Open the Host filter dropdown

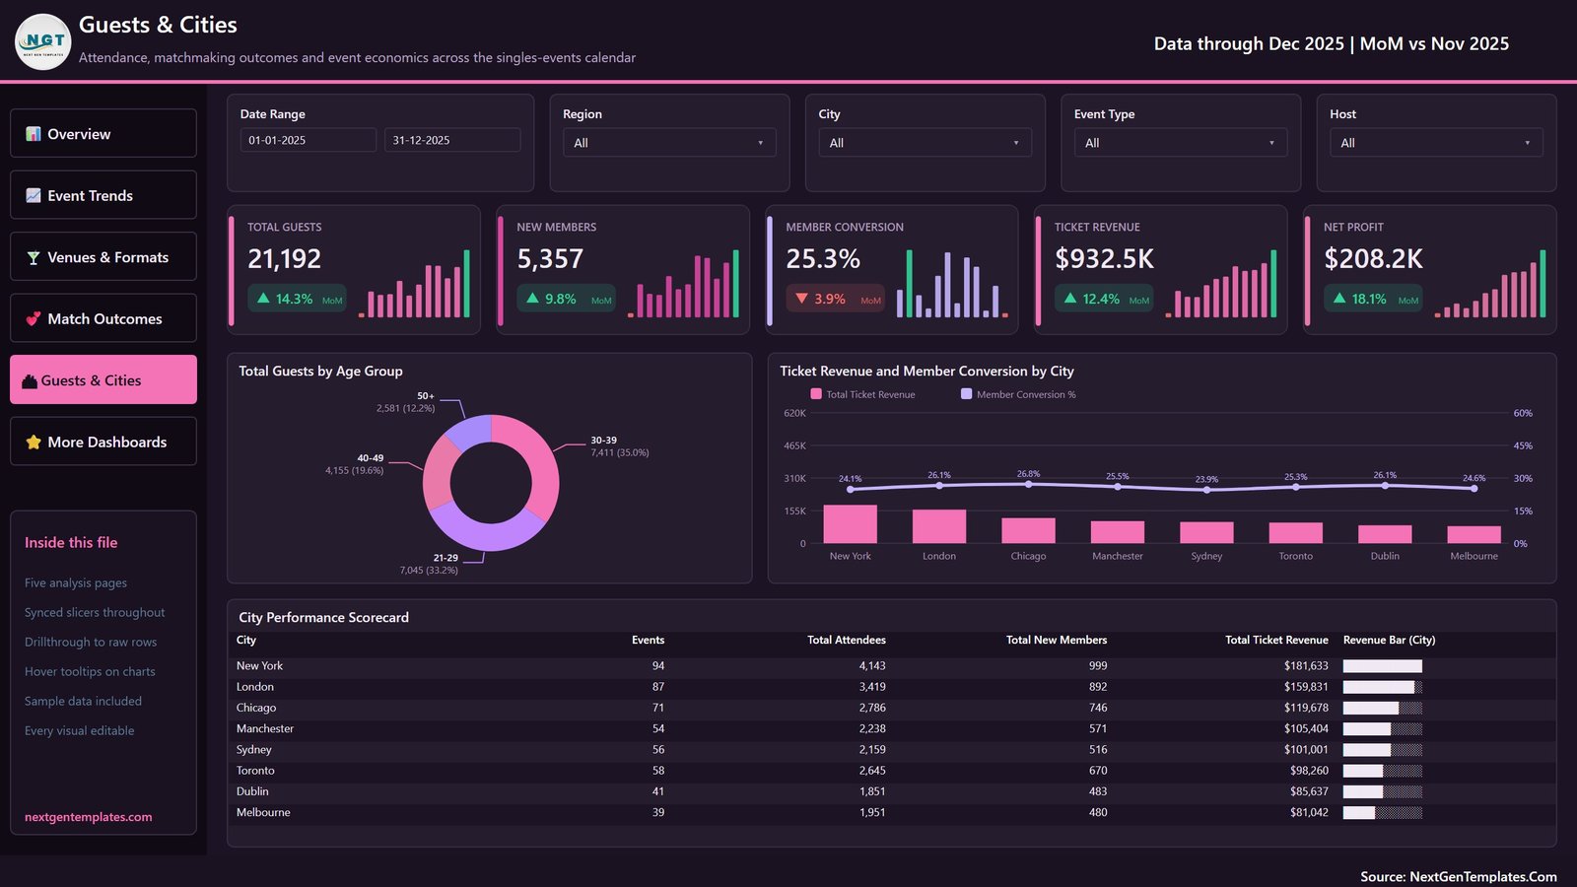click(x=1436, y=143)
